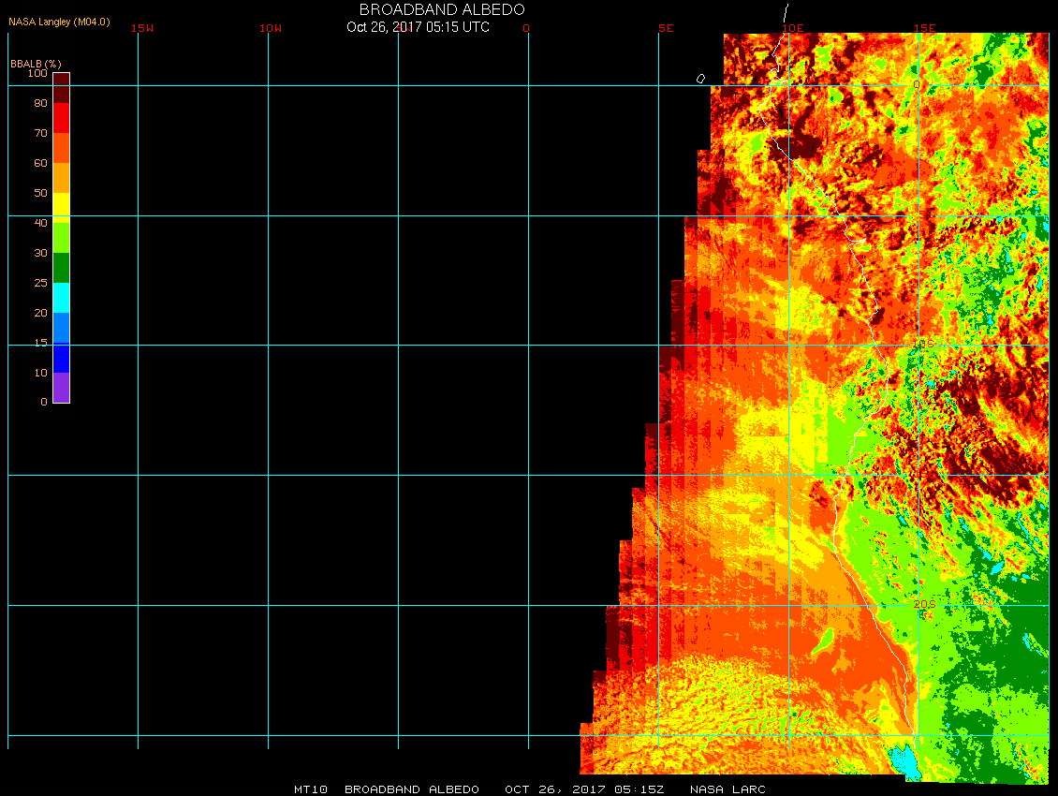Image resolution: width=1058 pixels, height=796 pixels.
Task: Select the purple 0-10% legend swatch
Action: pyautogui.click(x=61, y=388)
